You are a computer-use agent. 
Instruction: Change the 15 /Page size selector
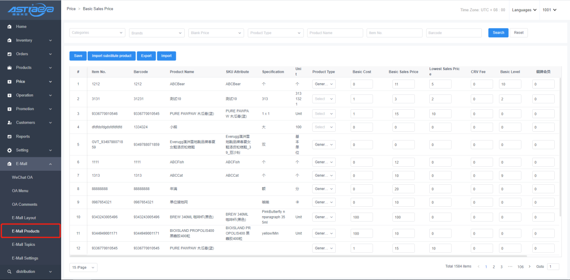[83, 267]
